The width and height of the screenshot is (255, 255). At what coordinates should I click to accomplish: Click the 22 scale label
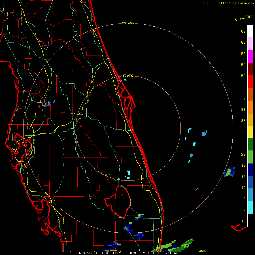[x=243, y=154]
